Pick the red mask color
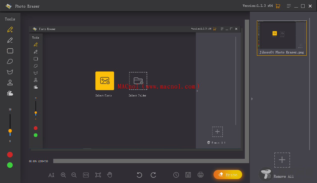317x183 pixels. click(x=10, y=155)
